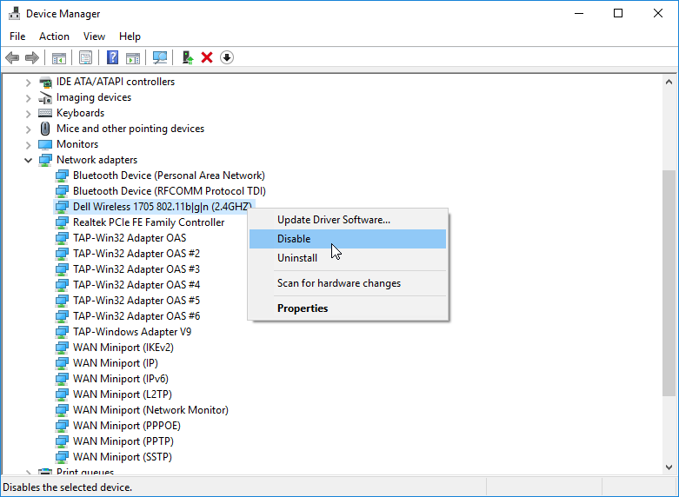679x497 pixels.
Task: Click the TAP-Windows Adapter V9 icon
Action: pyautogui.click(x=62, y=332)
